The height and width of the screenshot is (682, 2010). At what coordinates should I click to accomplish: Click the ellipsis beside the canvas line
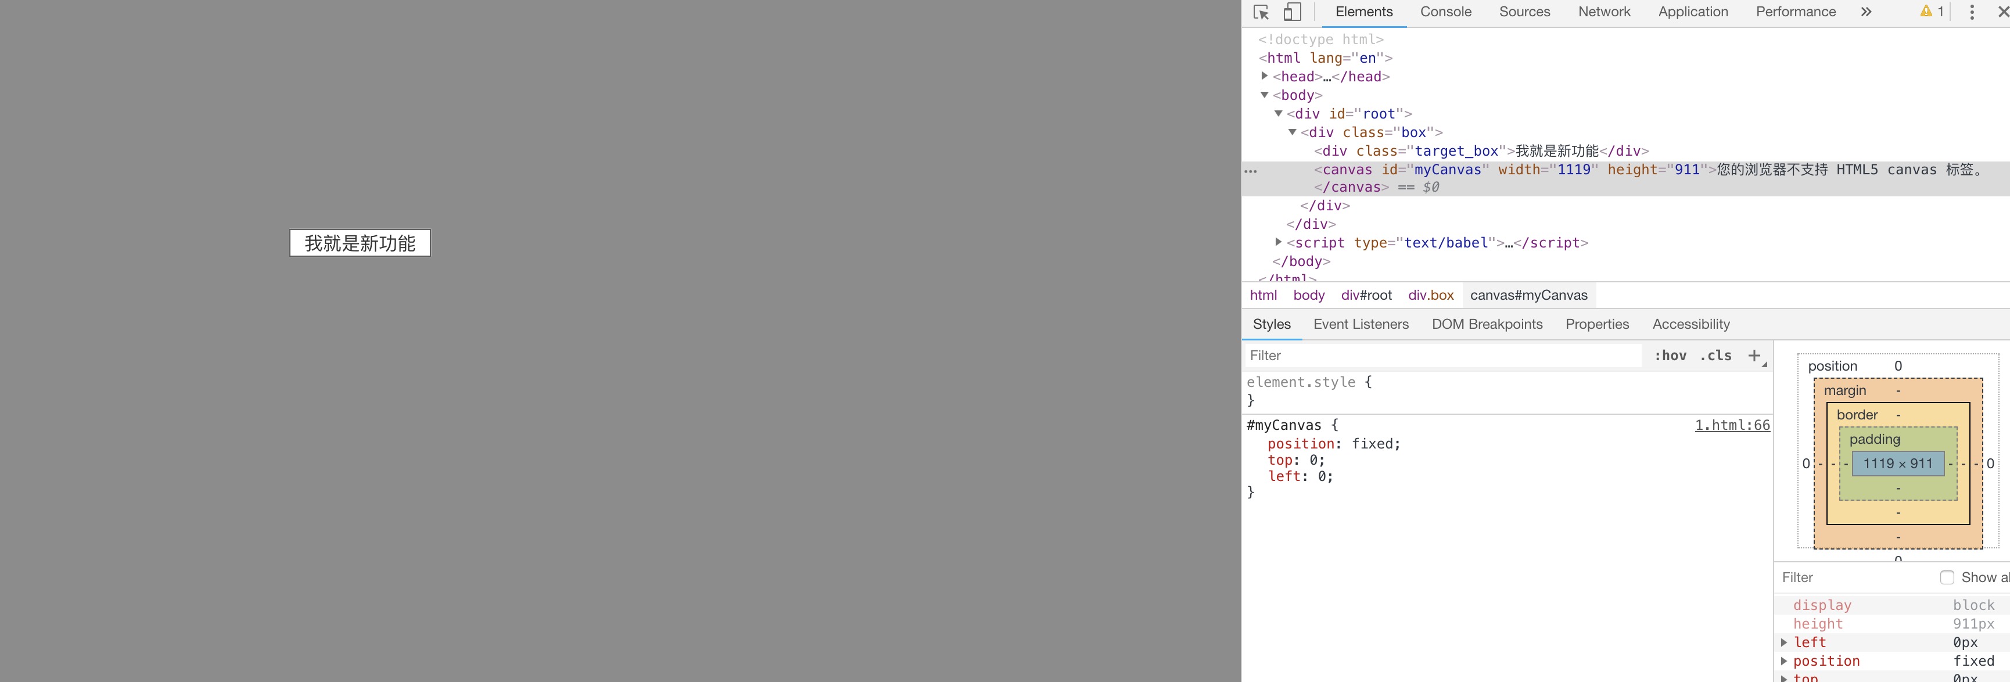(1251, 171)
